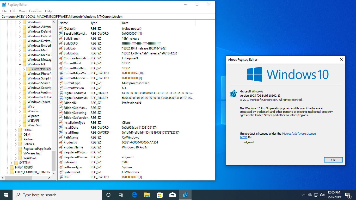This screenshot has width=356, height=200.
Task: Select the InstallTime QWORD value icon
Action: click(61, 133)
